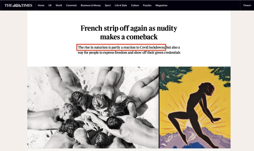Go to the Culture section
The image size is (254, 151).
click(x=135, y=5)
